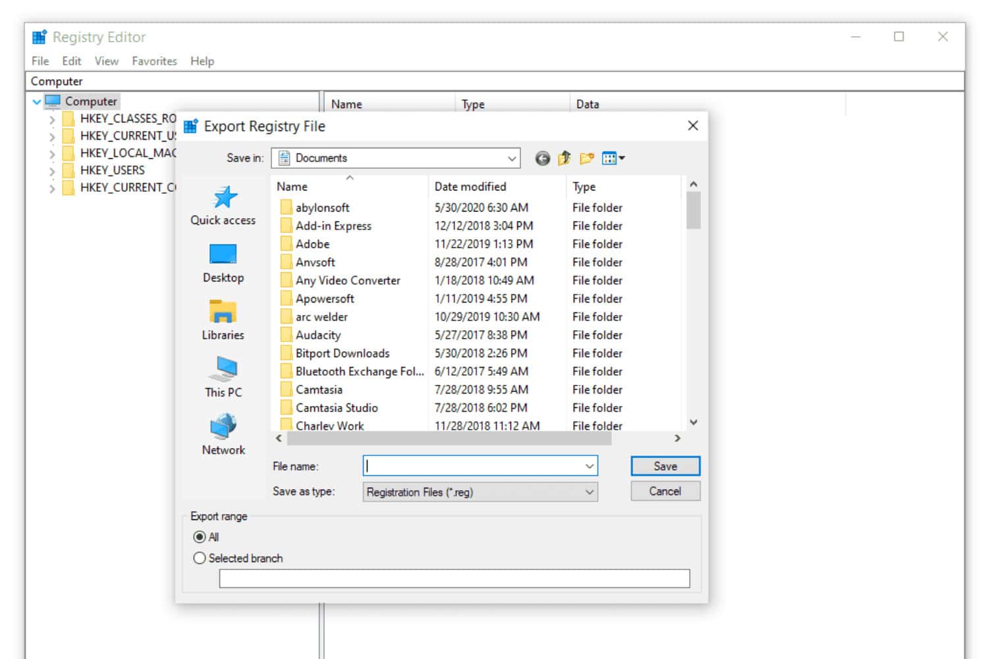Click the Save button

[x=665, y=466]
